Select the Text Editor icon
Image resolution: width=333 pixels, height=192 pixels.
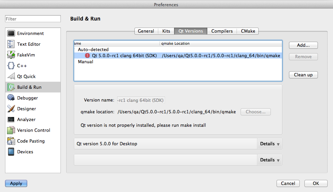pos(11,44)
